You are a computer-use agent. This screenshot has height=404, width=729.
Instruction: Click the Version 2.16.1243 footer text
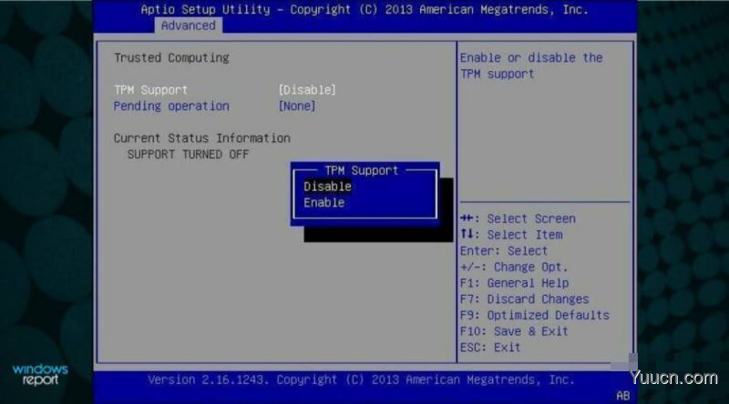(361, 379)
